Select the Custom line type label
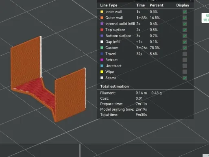Screen dimensions: 209x157 (112, 48)
